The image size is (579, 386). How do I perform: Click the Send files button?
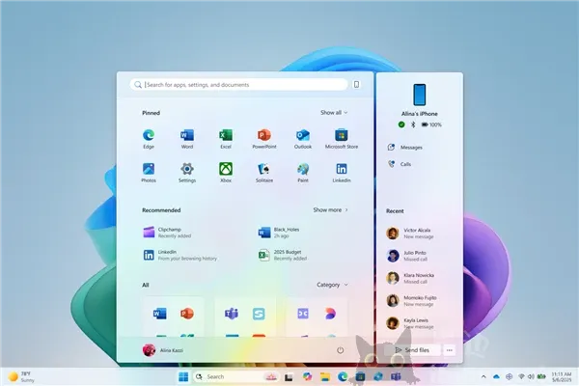coord(412,349)
